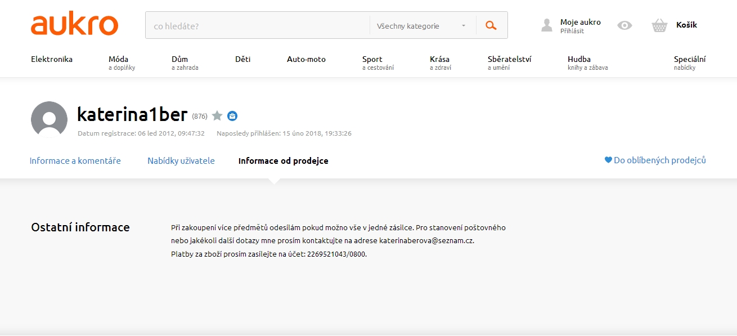Viewport: 737px width, 336px height.
Task: Open the Speciální nabídky category
Action: pos(690,62)
